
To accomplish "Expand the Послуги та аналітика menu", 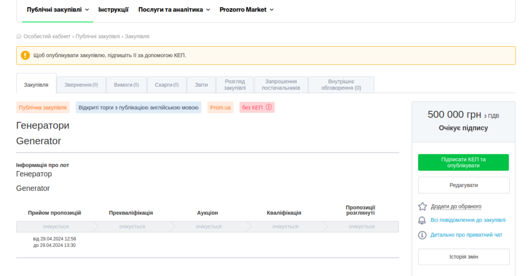I will [174, 9].
